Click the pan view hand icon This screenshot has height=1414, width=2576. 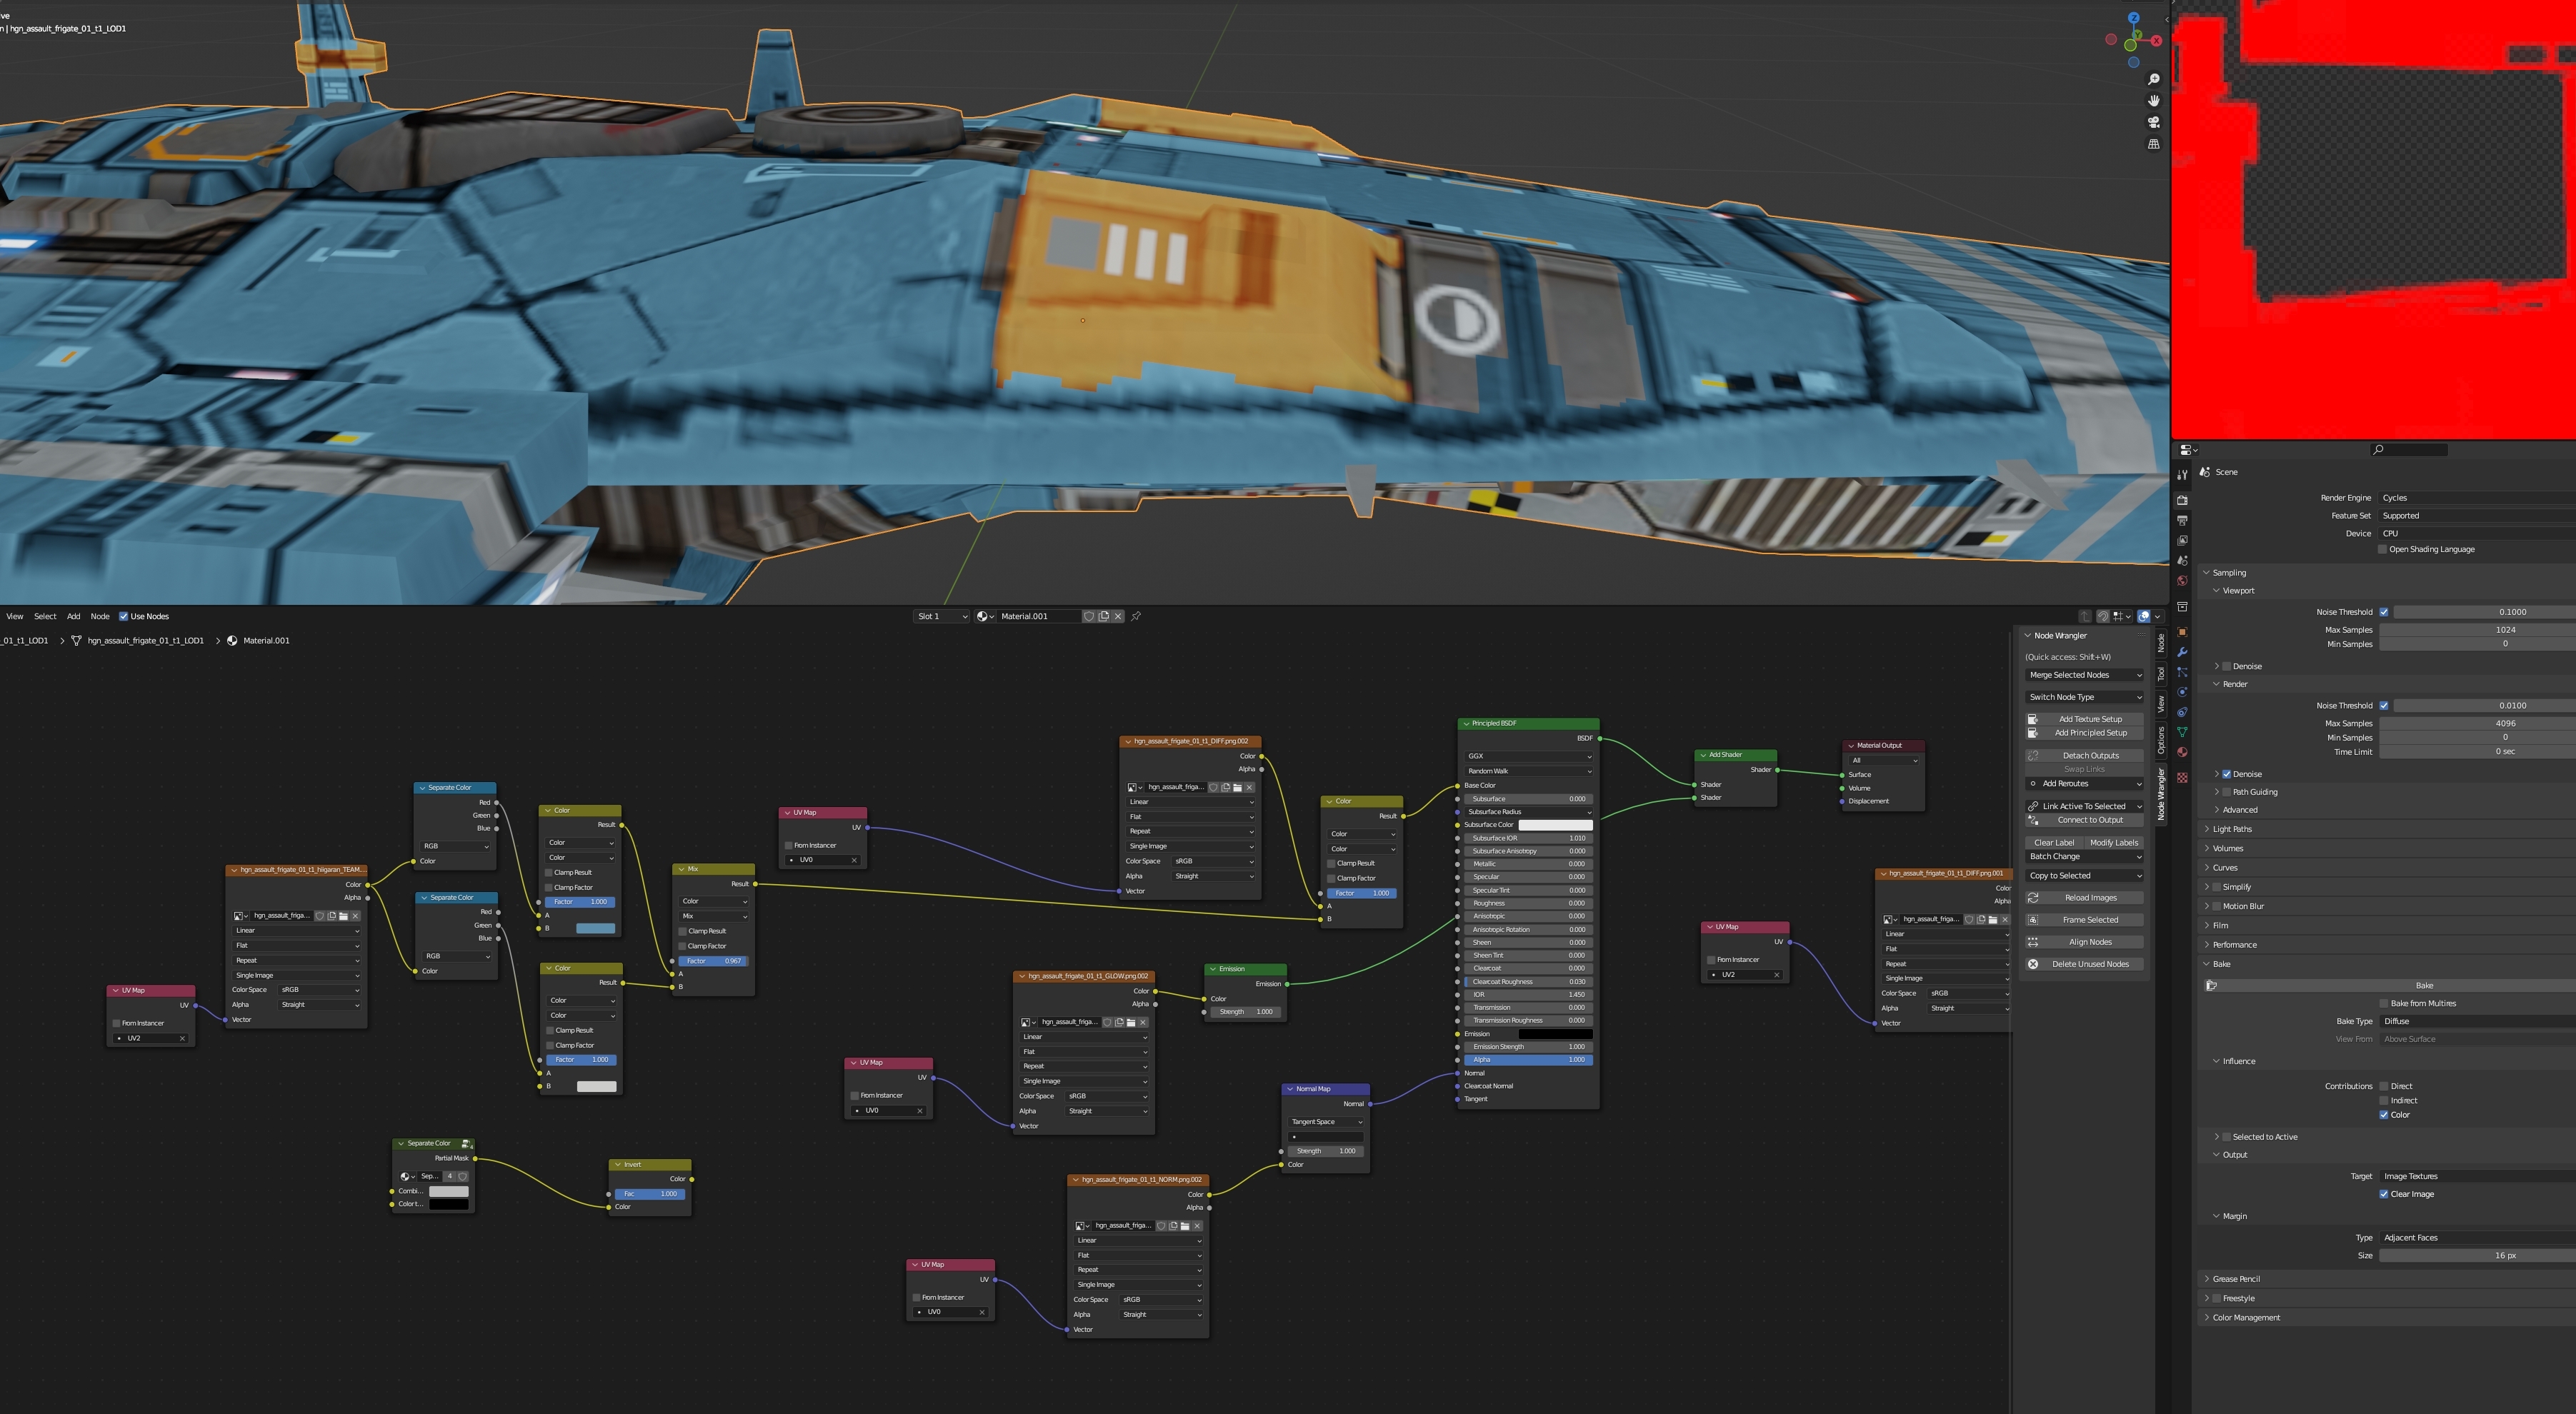2153,101
